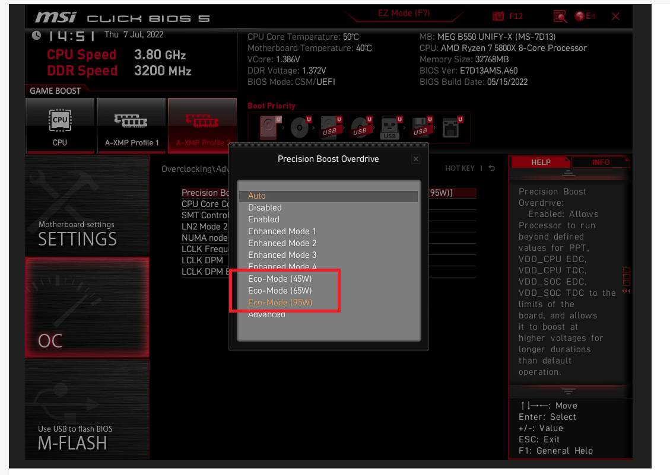Switch to the INFO tab
Image resolution: width=670 pixels, height=475 pixels.
click(x=601, y=162)
